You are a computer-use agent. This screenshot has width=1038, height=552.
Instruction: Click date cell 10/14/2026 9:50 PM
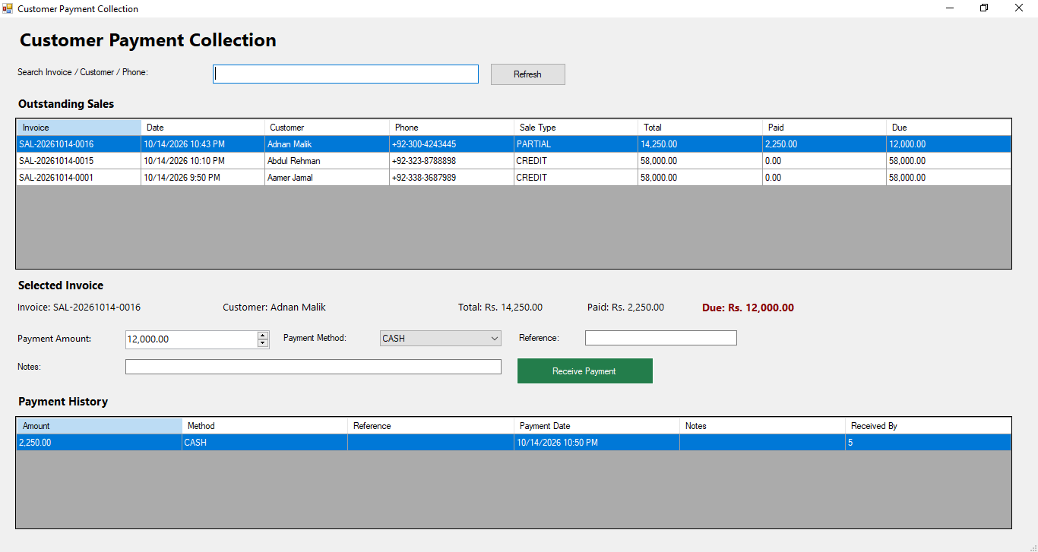pos(203,178)
